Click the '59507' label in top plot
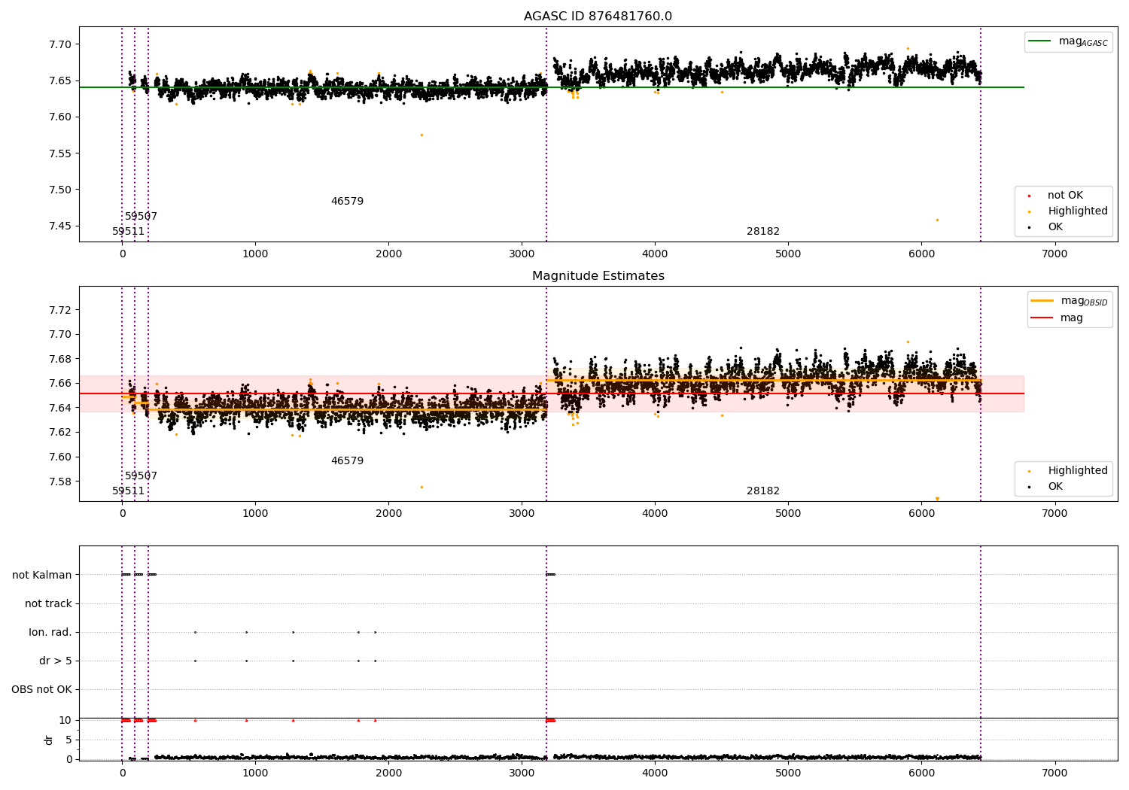 point(141,217)
